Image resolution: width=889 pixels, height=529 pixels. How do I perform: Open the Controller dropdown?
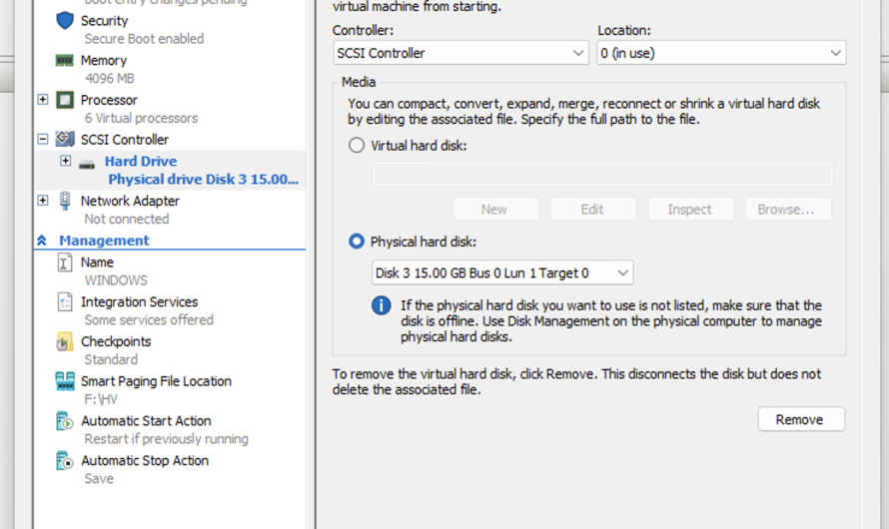[x=460, y=53]
